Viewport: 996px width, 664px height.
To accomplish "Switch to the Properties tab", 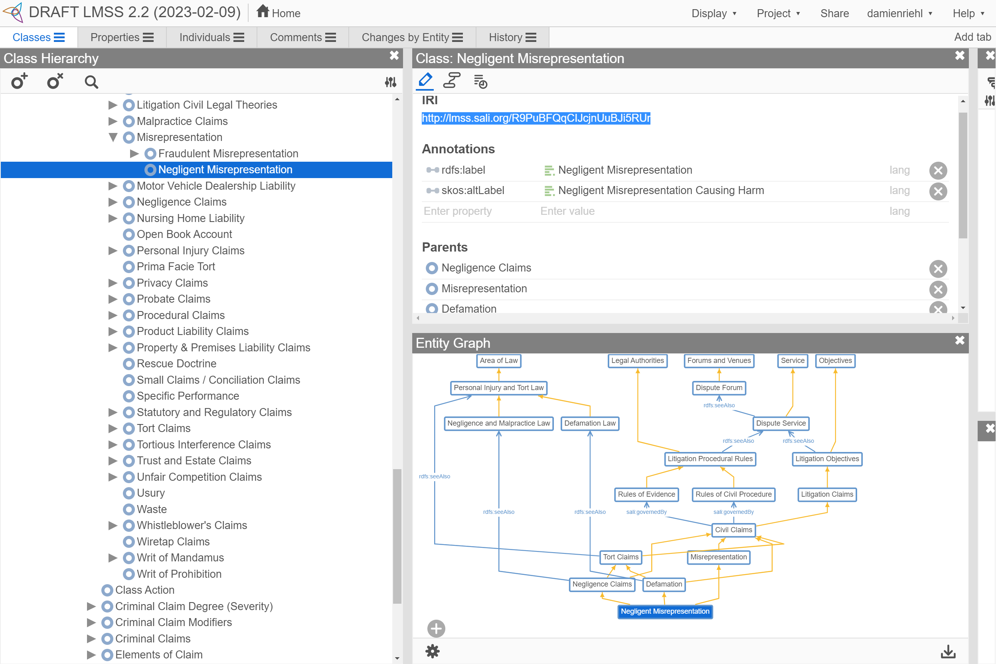I will (121, 37).
